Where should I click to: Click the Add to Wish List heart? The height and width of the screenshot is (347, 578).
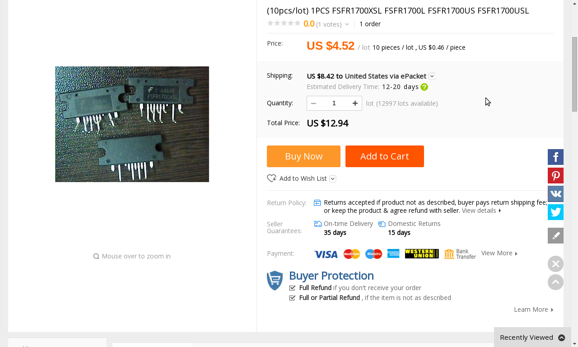click(x=272, y=178)
